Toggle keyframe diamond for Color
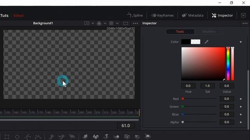This screenshot has height=140, width=250. point(241,42)
